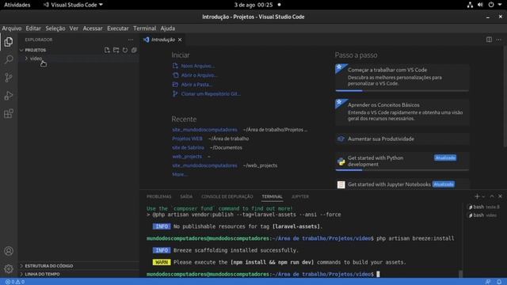Open the Editar menu
The image size is (507, 285).
coord(33,28)
